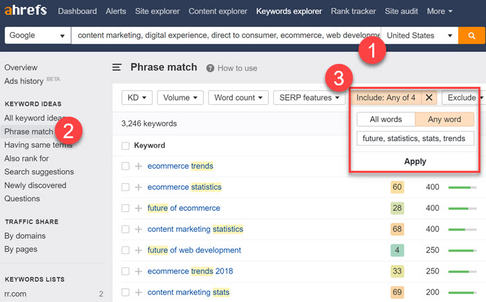
Task: Toggle the hamburger menu beside Phrase match
Action: [x=118, y=67]
